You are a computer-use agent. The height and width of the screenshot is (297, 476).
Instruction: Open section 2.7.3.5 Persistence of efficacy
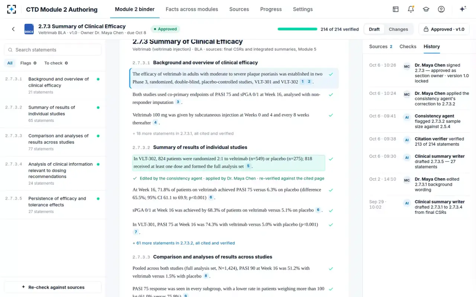point(52,205)
